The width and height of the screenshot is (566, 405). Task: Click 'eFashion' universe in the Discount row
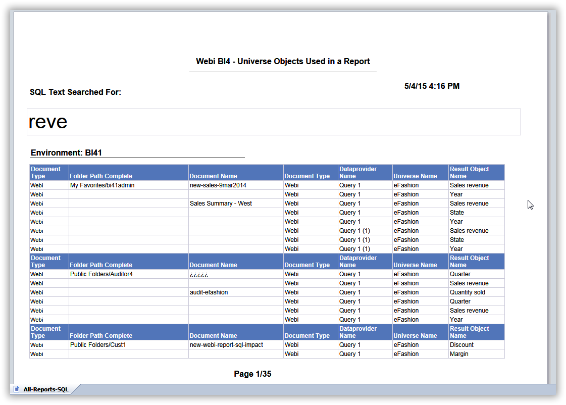click(420, 345)
